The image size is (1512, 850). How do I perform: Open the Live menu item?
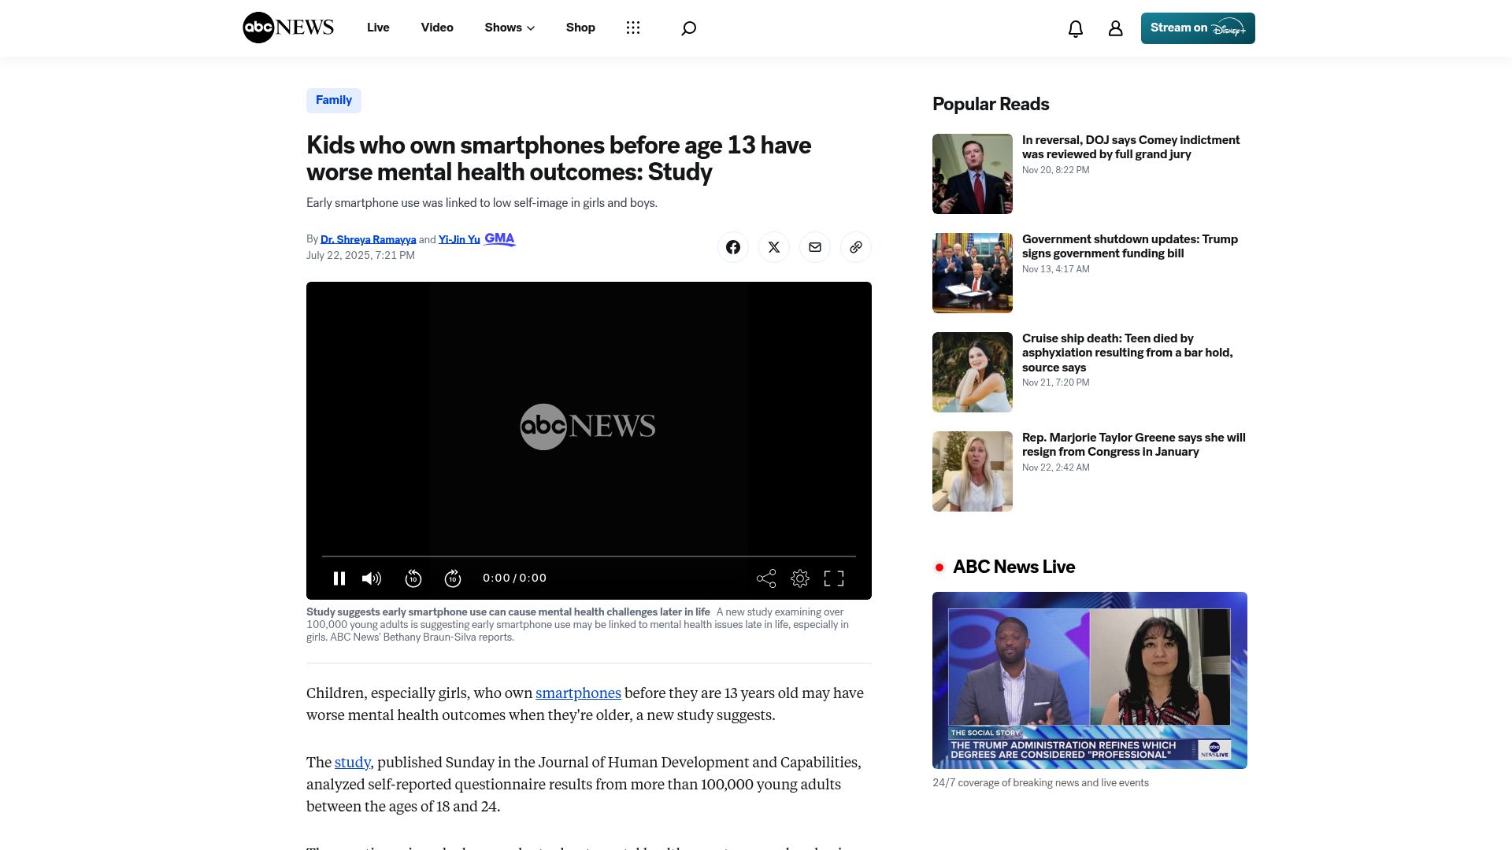pos(378,28)
